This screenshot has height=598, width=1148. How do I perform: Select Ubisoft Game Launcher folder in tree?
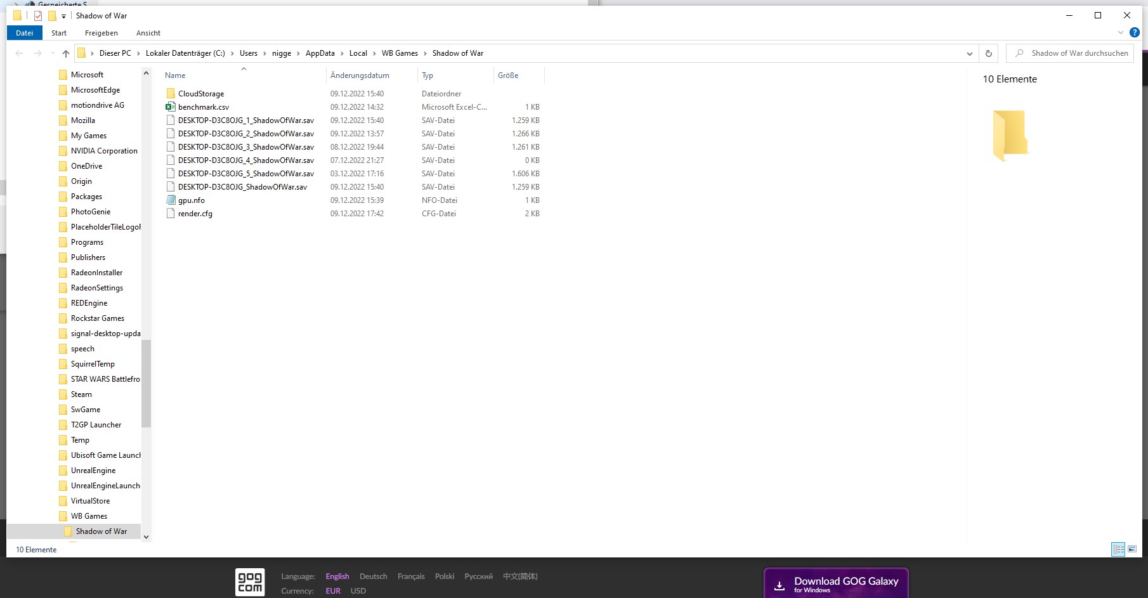(x=105, y=455)
